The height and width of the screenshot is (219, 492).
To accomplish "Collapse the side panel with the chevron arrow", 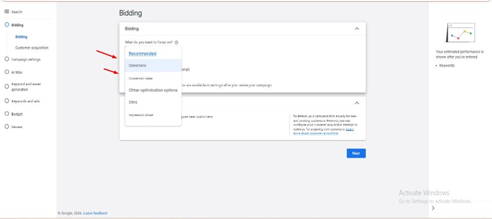I will pos(434,208).
